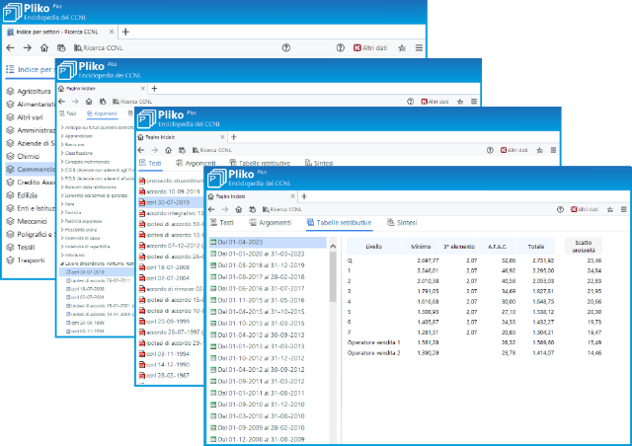The image size is (632, 446).
Task: Open 'ccnl 18-07-2008' leaf in second window tree
Action: click(x=86, y=289)
